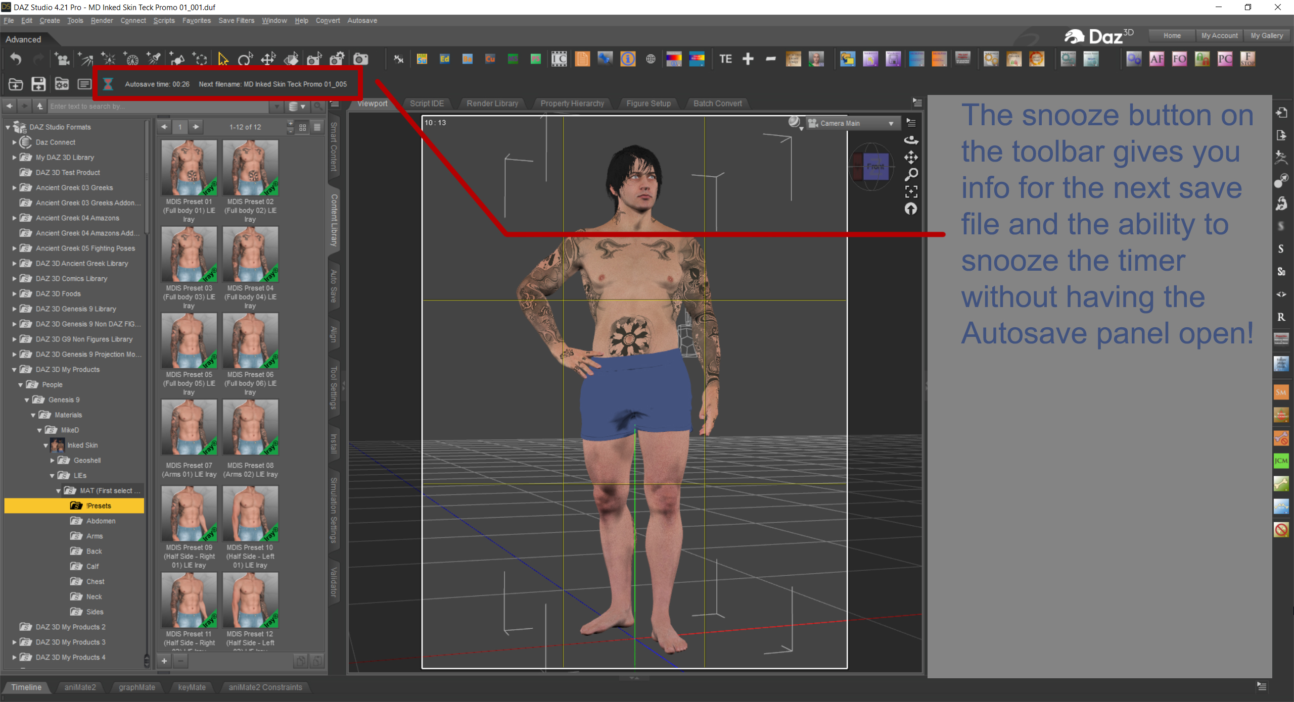The image size is (1294, 702).
Task: Click the viewport Frame selection icon
Action: click(x=911, y=191)
